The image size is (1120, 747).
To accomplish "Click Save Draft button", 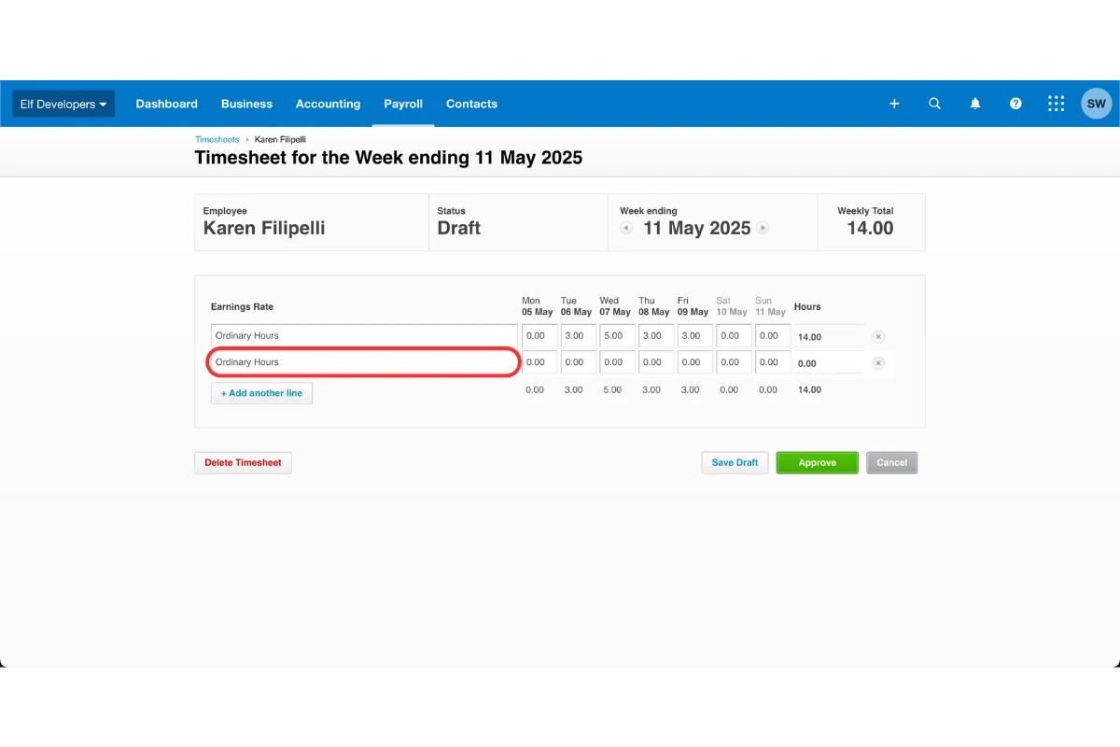I will [735, 462].
